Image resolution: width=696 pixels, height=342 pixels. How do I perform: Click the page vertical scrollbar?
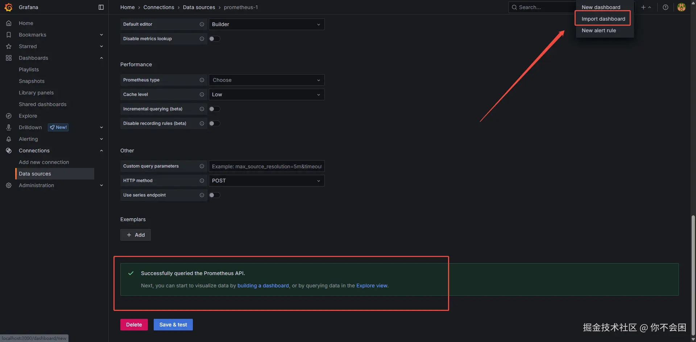693,275
